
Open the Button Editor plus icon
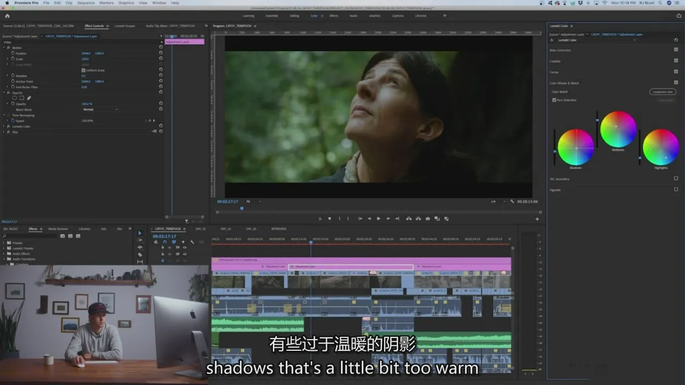(537, 219)
